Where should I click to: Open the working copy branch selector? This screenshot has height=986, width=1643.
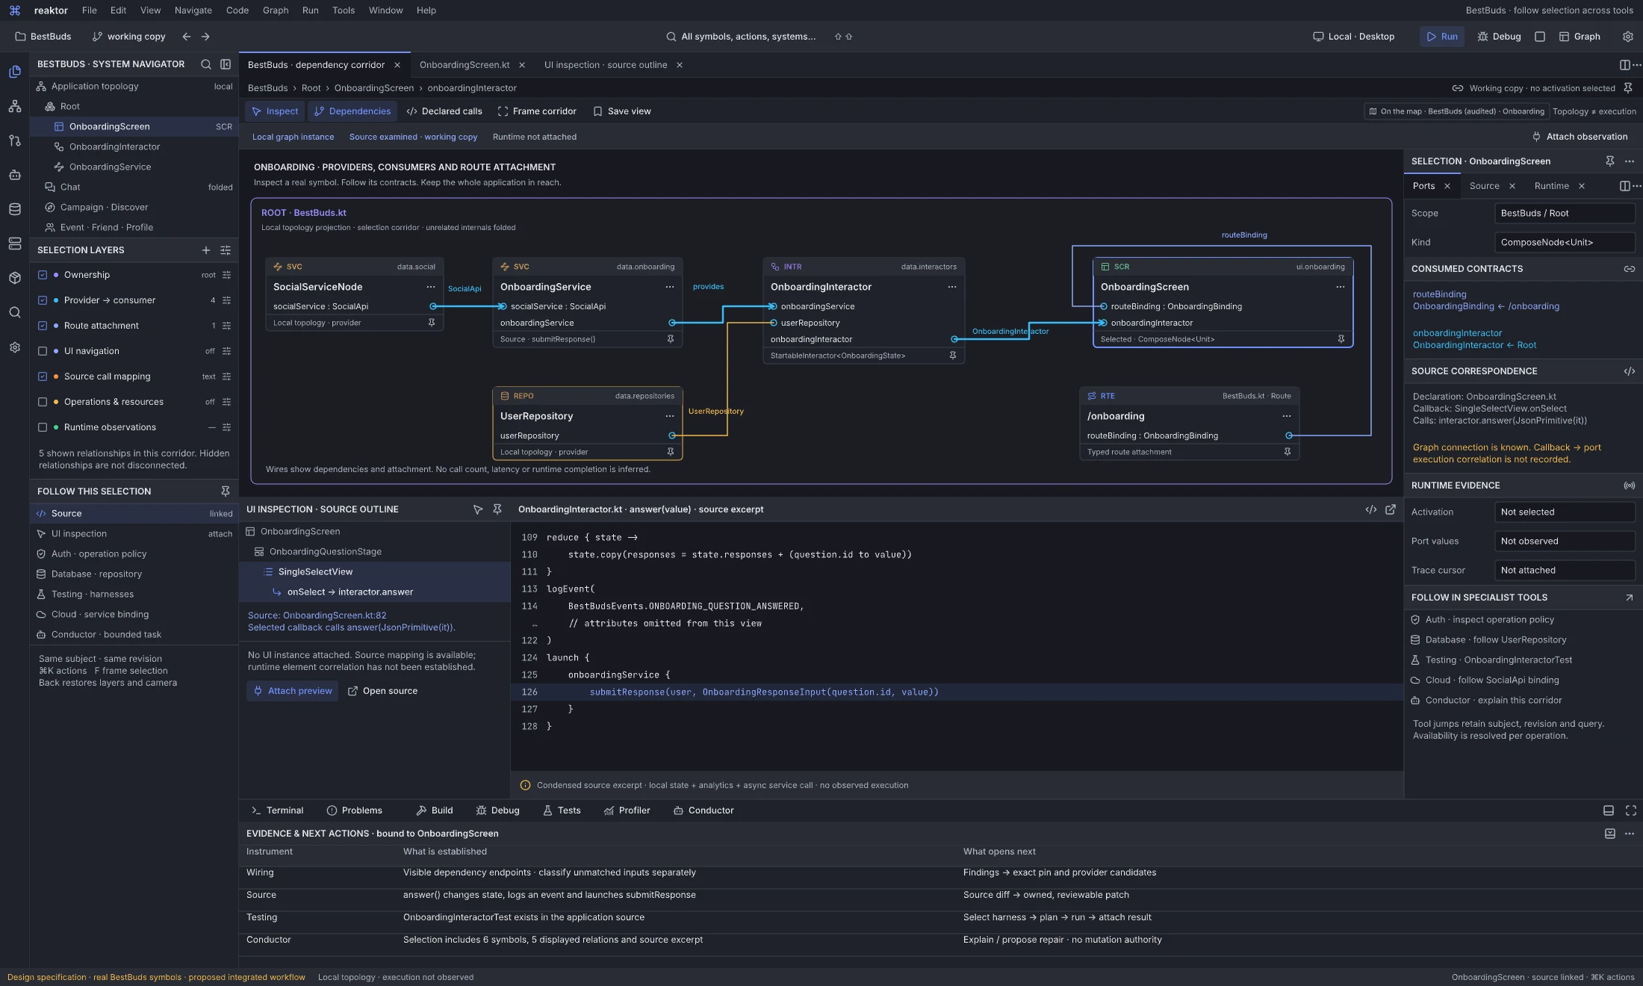pyautogui.click(x=128, y=37)
